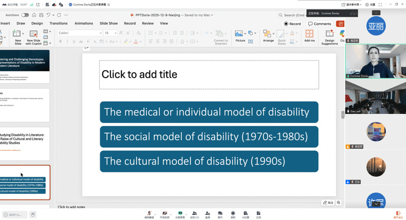Toggle Bold formatting
The height and width of the screenshot is (220, 406).
tap(60, 42)
